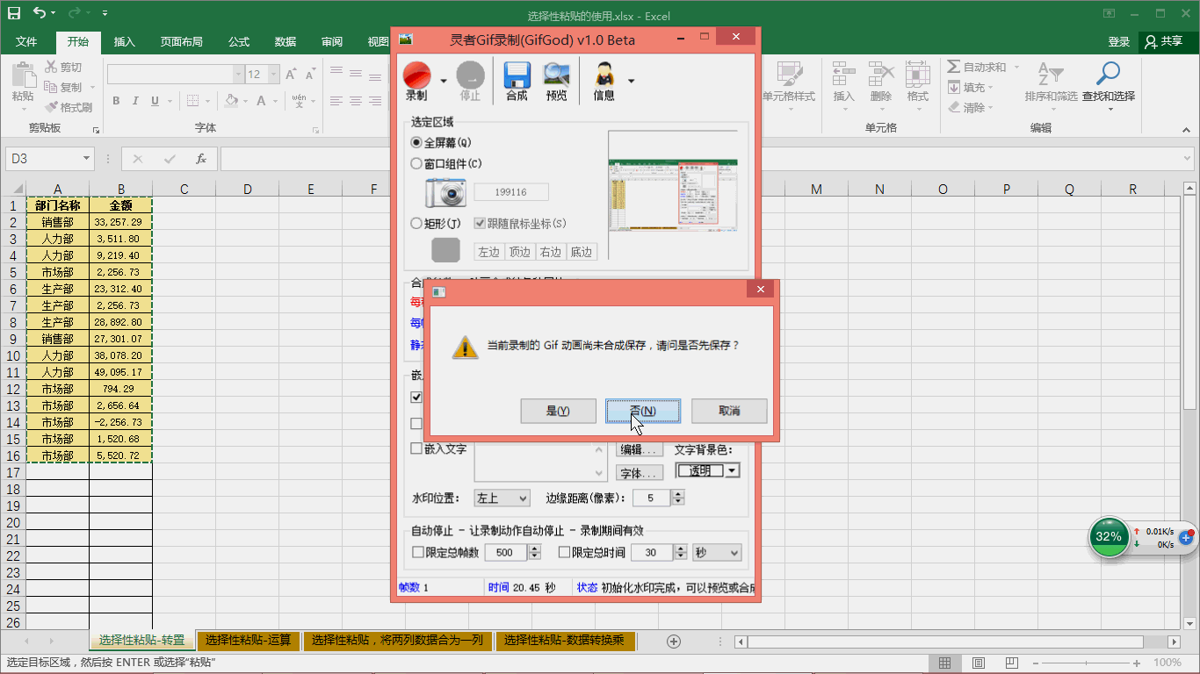This screenshot has width=1200, height=674.
Task: Select the 窗口组件(C) radio button
Action: pos(416,163)
